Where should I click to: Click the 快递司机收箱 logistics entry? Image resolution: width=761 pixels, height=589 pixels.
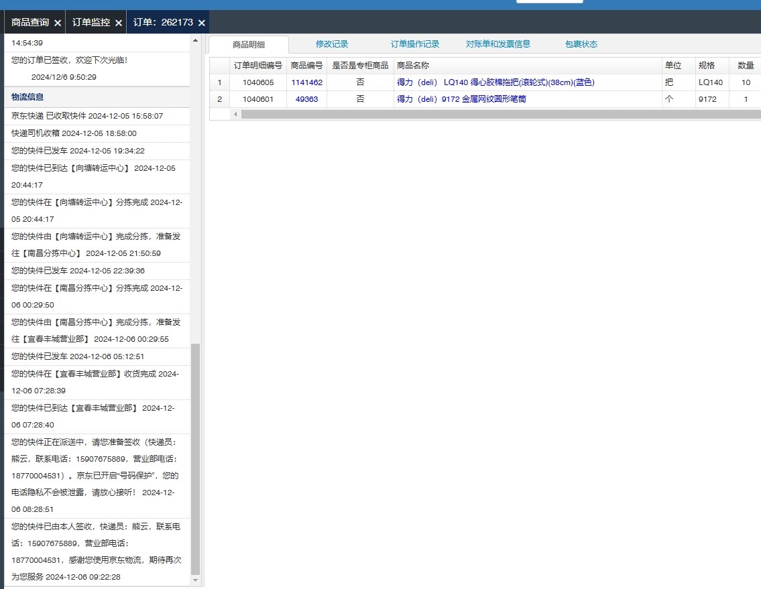click(x=97, y=133)
